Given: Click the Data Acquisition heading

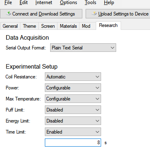Looking at the screenshot, I should tap(27, 38).
